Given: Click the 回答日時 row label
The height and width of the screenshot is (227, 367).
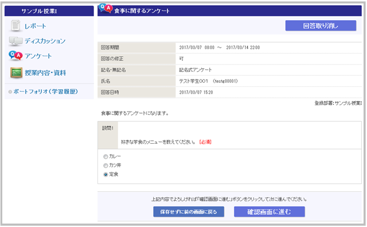Looking at the screenshot, I should click(x=110, y=93).
